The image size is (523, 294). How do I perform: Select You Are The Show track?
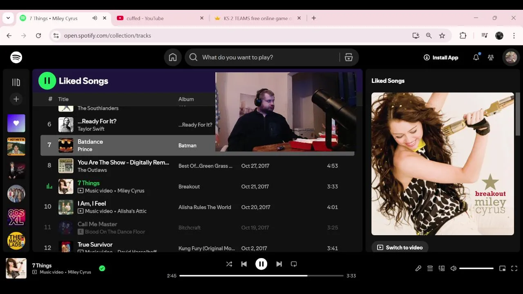click(197, 166)
